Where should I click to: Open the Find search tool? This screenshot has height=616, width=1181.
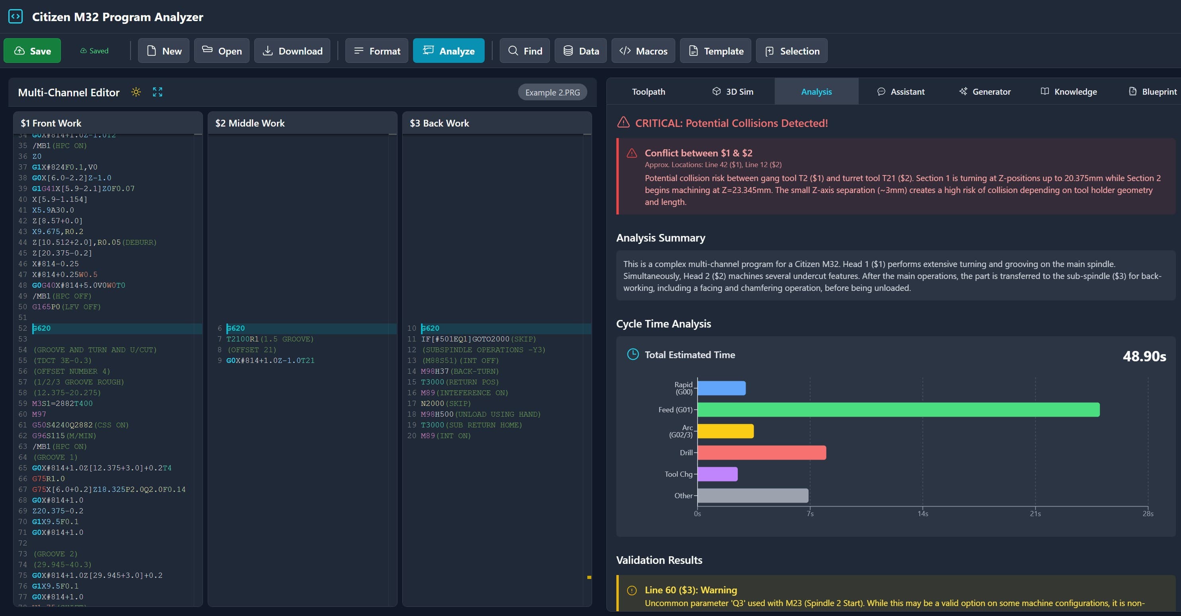point(524,51)
